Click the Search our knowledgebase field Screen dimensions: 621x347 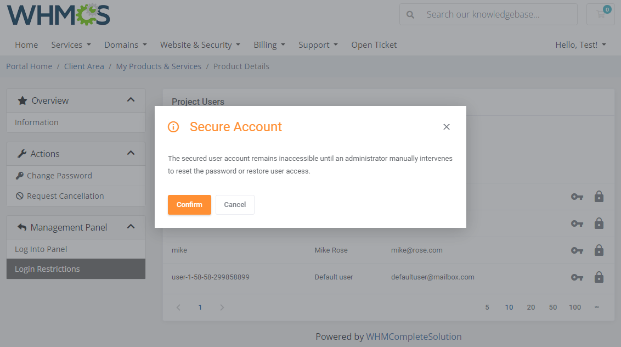pos(496,15)
